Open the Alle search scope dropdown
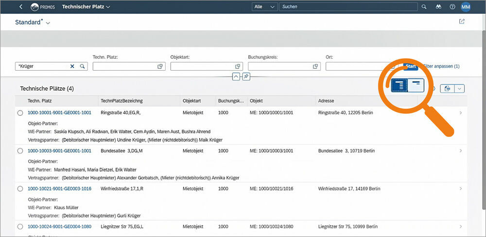The image size is (486, 237). [265, 7]
